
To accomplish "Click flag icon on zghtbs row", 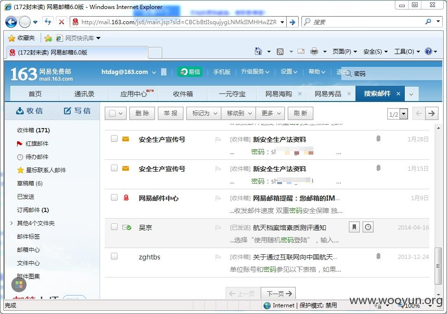I will click(x=218, y=257).
